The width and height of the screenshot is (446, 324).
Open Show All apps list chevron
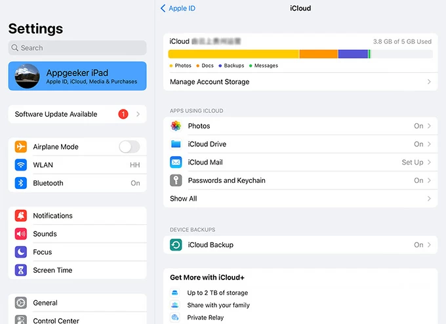click(429, 199)
